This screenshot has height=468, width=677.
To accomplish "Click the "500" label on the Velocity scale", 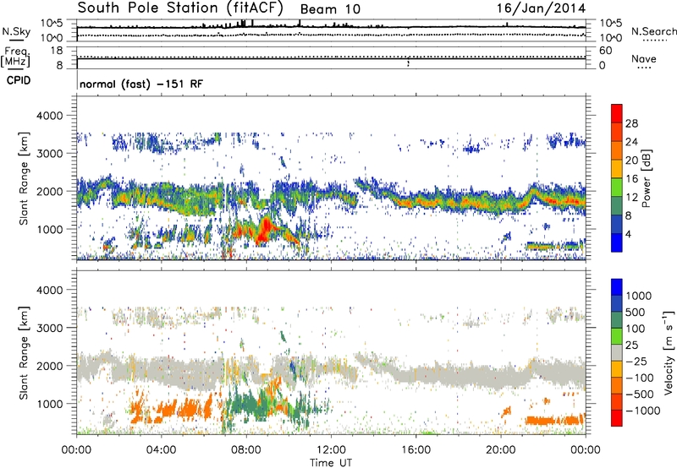I will point(636,313).
